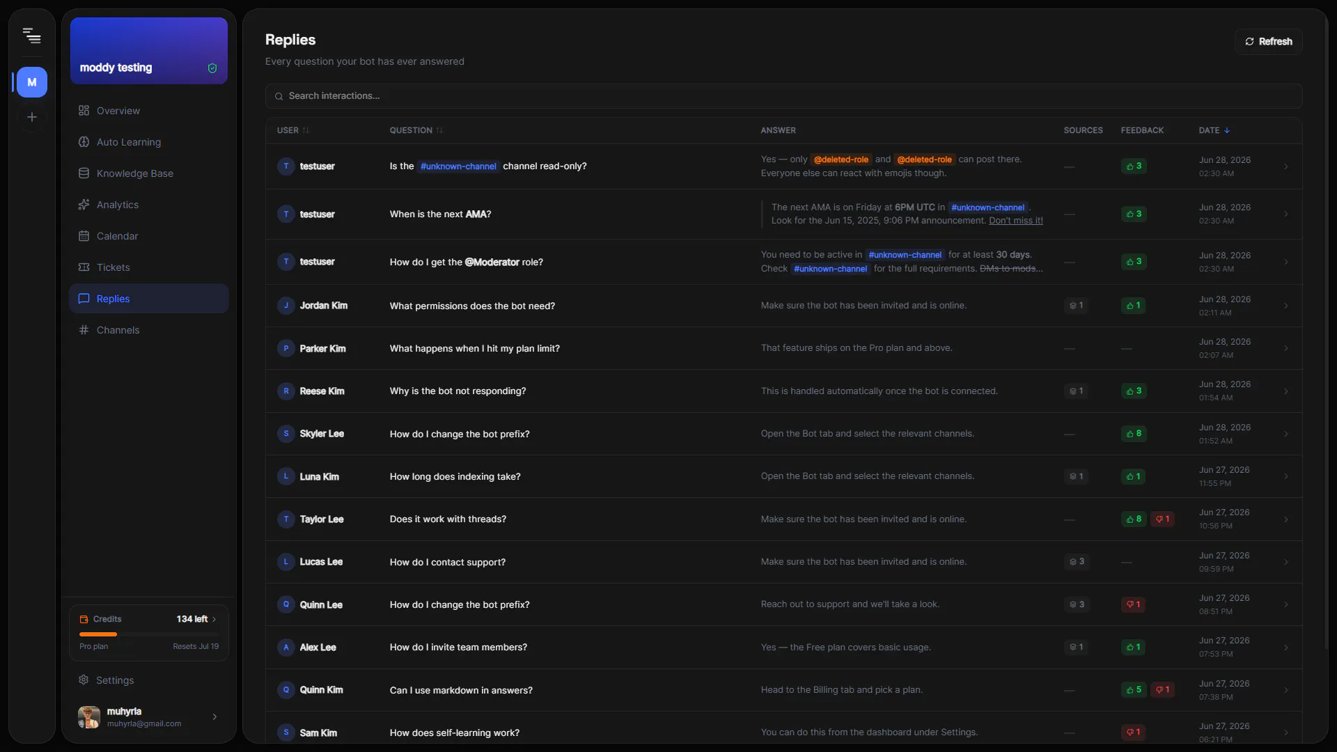Click thumbs-up 5 on Quinn Kim row
Screen dimensions: 1337x752
tap(1134, 690)
